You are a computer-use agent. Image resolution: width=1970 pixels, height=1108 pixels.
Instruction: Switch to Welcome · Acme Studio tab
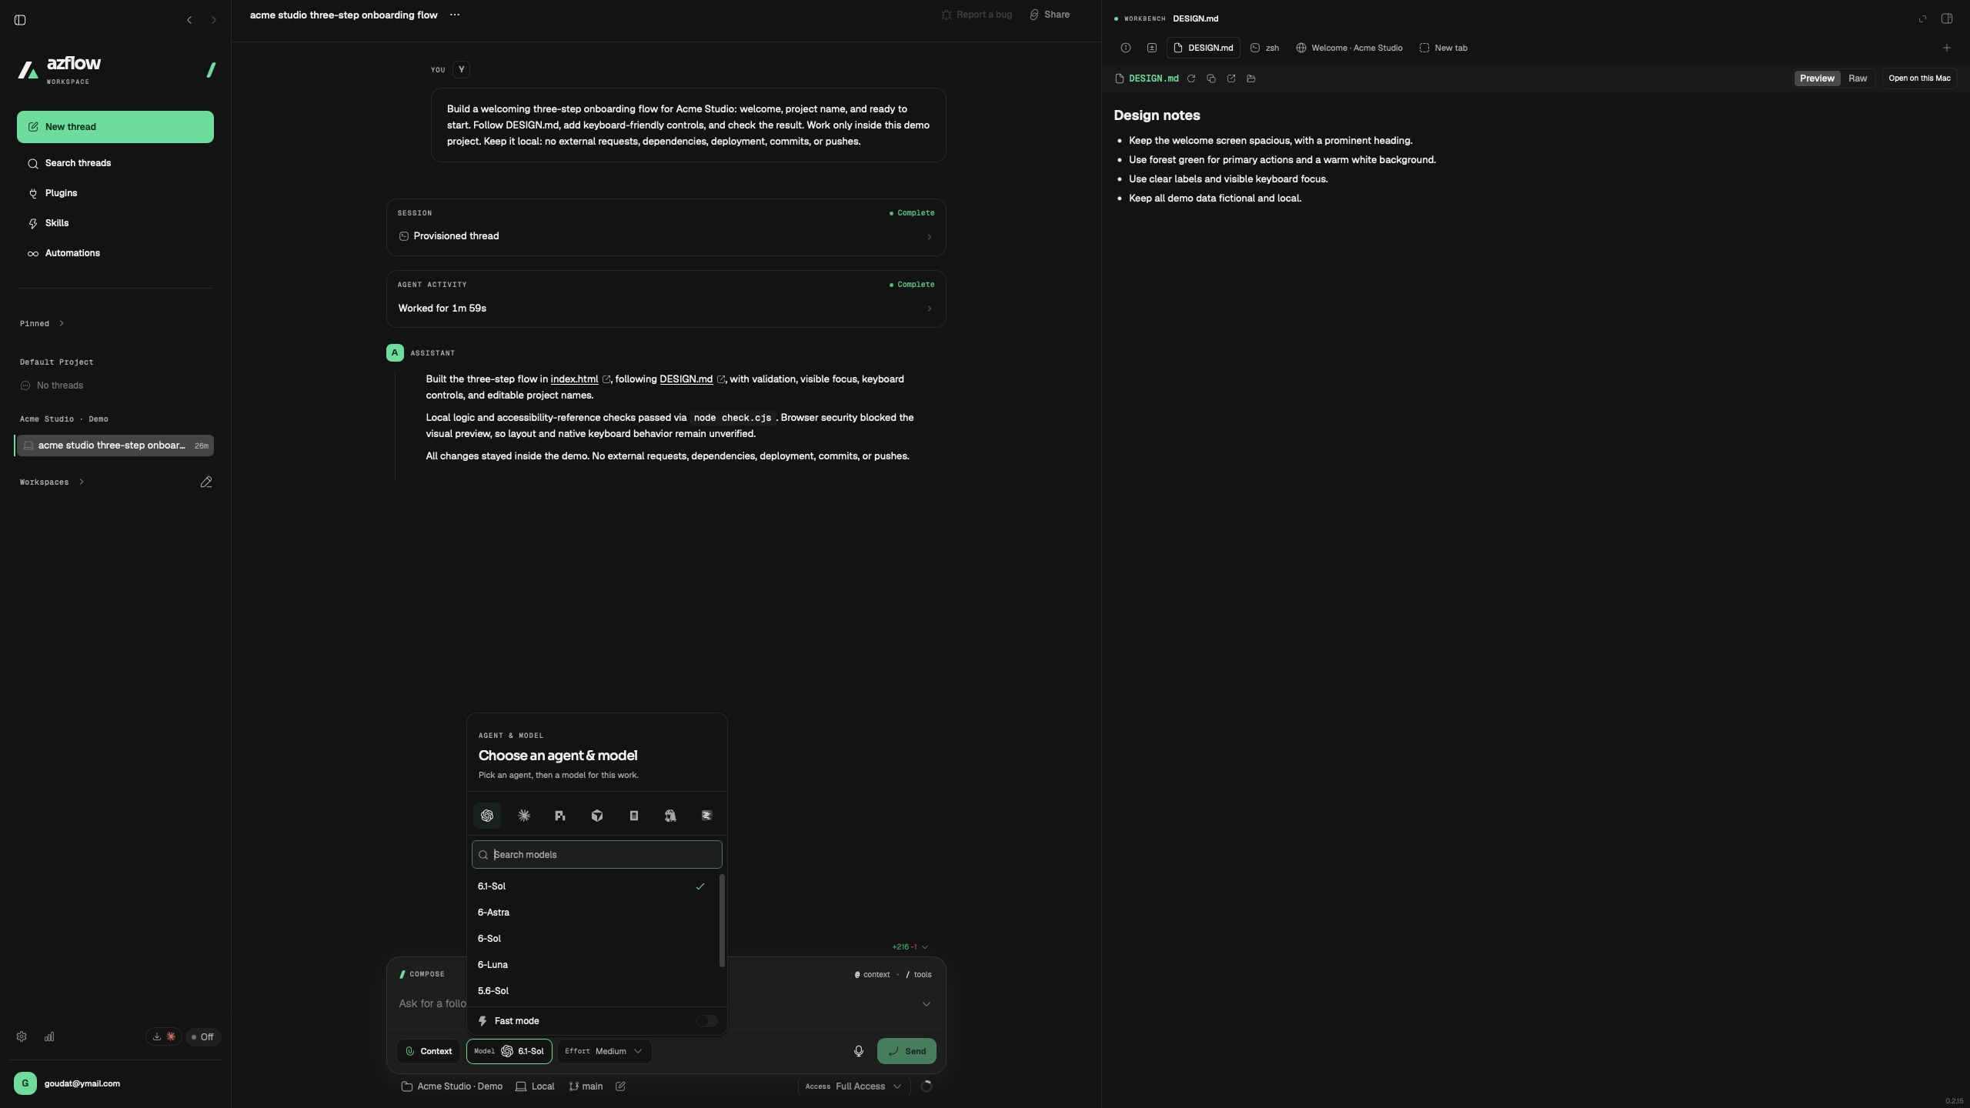tap(1349, 48)
